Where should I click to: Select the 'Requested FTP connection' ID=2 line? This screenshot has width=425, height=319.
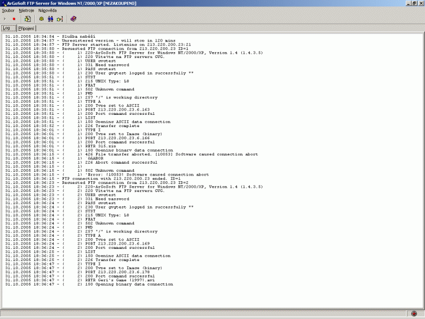pos(97,182)
